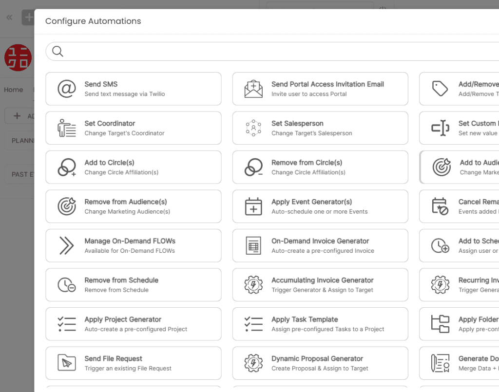
Task: Click the Remove from Schedule clock icon
Action: (x=67, y=285)
